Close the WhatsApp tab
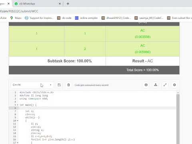The width and height of the screenshot is (192, 144). point(60,4)
